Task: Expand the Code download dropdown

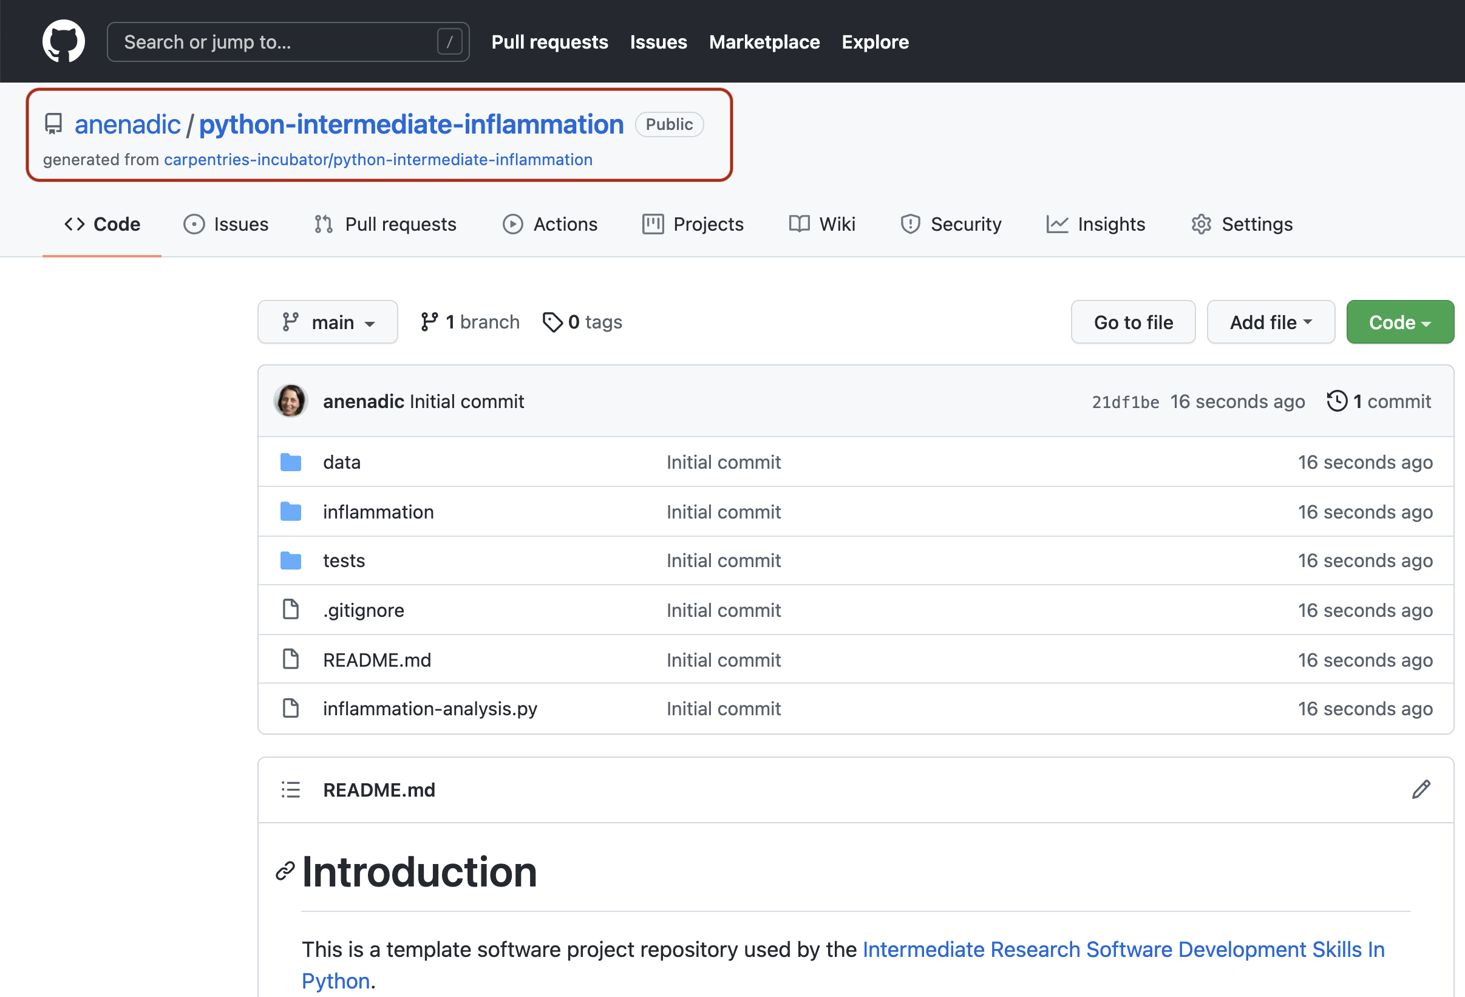Action: (1398, 322)
